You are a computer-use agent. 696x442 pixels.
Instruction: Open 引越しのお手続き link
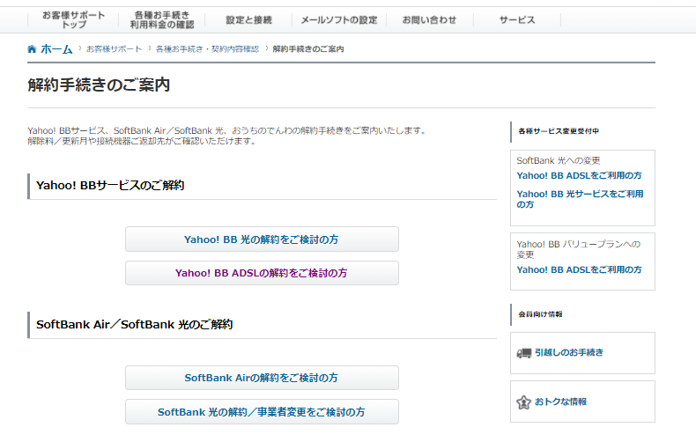click(569, 352)
